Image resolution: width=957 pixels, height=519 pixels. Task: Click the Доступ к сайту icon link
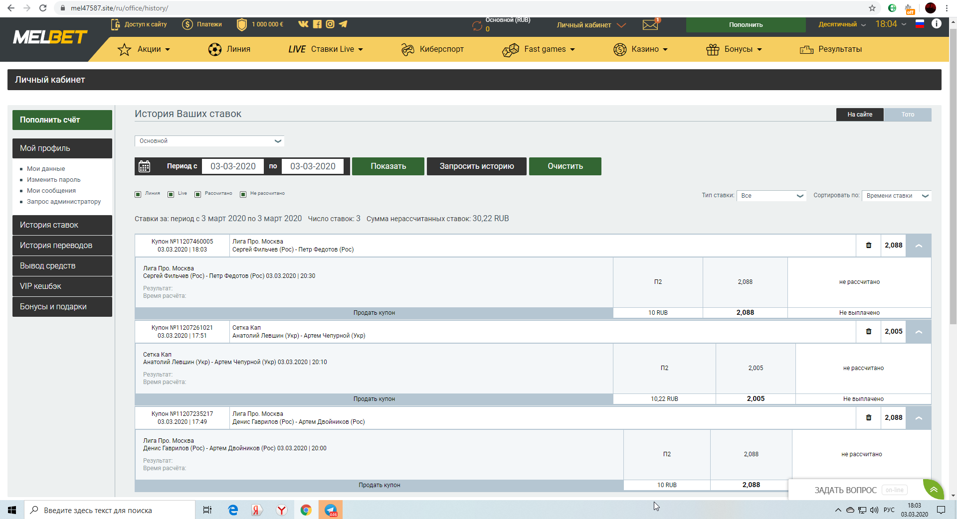[139, 24]
